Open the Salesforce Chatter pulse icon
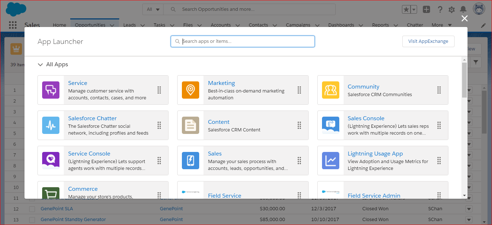The width and height of the screenshot is (492, 225). tap(51, 125)
